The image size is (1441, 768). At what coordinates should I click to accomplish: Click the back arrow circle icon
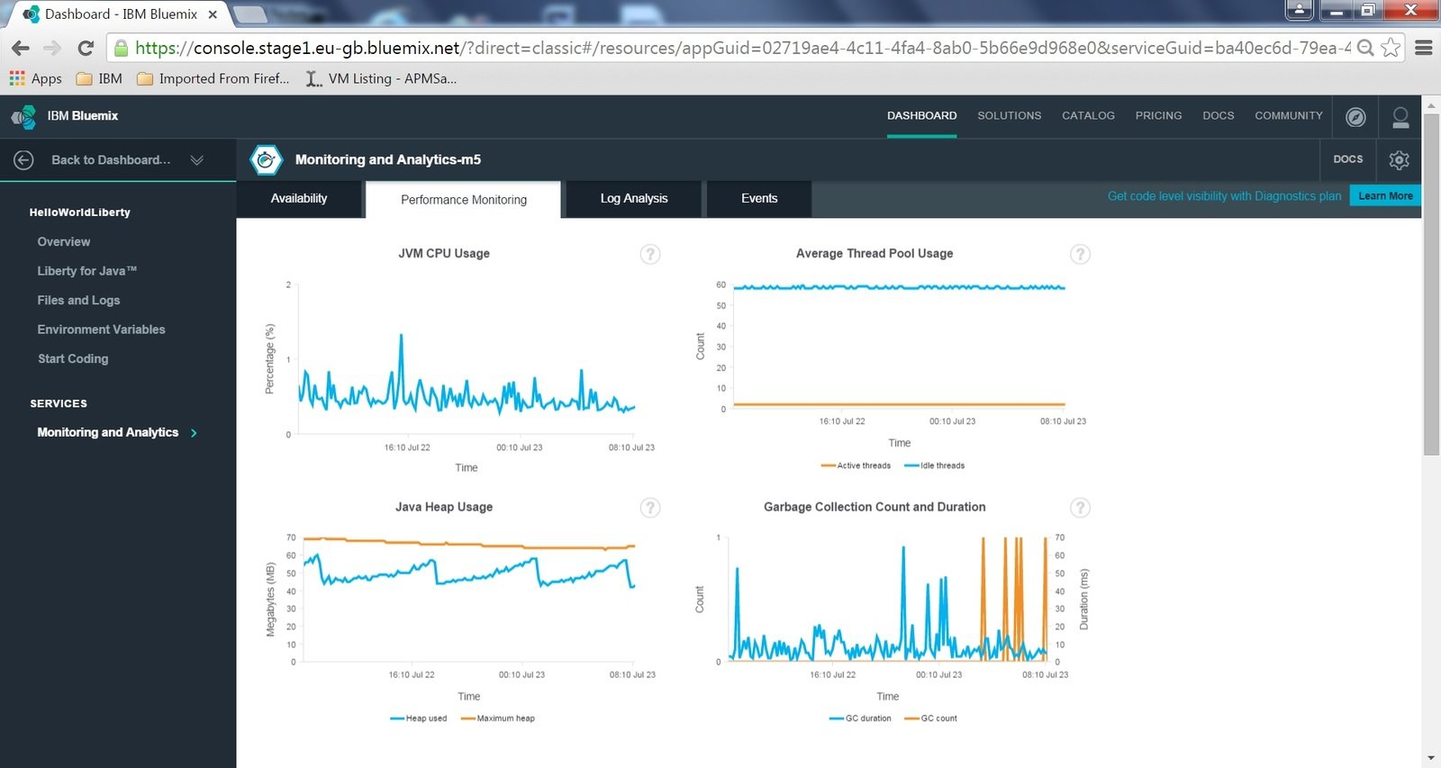click(x=24, y=159)
